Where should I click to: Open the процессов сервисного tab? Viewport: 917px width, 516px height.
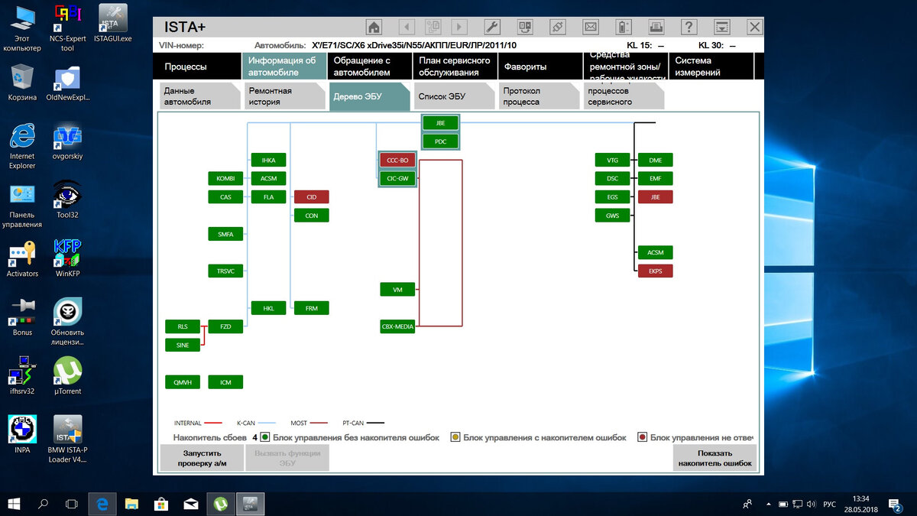coord(624,96)
